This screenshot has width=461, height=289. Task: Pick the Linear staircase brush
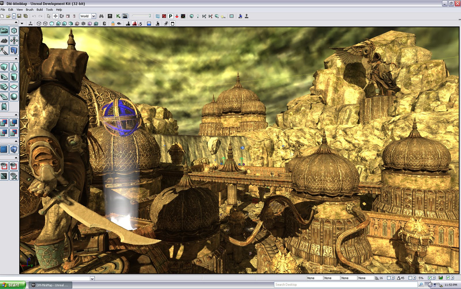click(x=4, y=87)
